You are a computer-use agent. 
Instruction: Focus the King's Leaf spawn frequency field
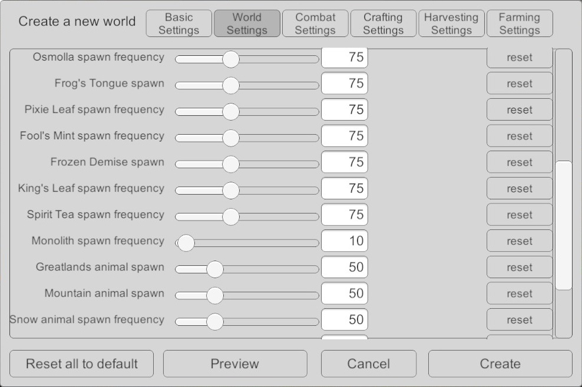tap(345, 189)
